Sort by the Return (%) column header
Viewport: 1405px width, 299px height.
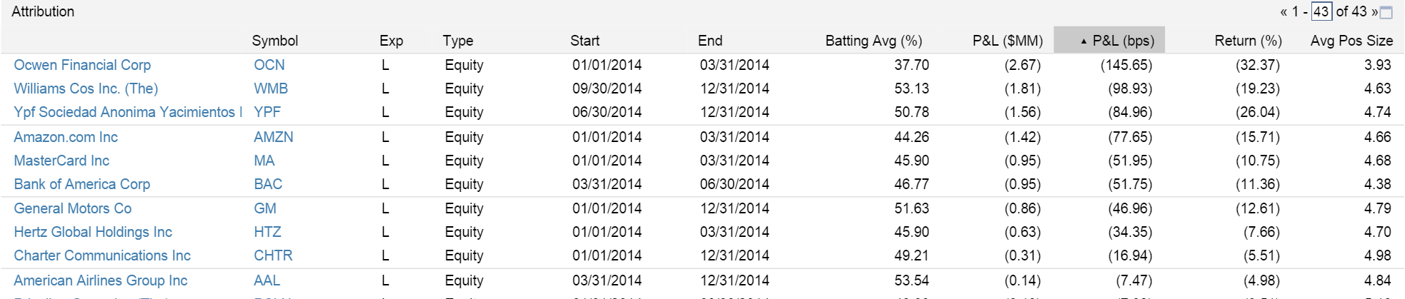1248,41
